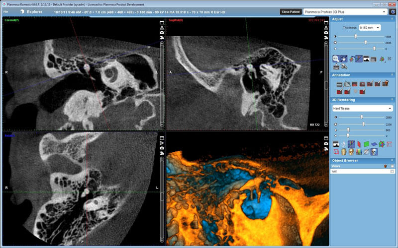Screen dimensions: 398x248
Task: Click the mirror flip icon in Sagittal view
Action: click(326, 28)
